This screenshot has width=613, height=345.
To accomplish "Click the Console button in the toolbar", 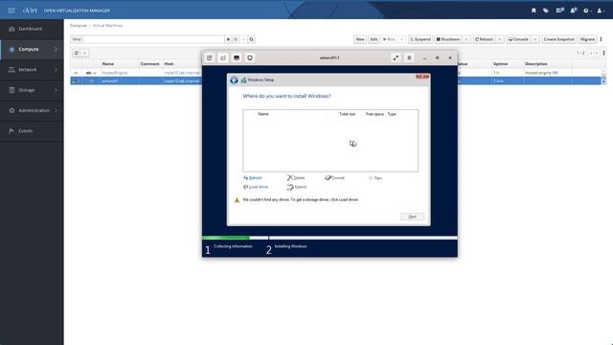I will pyautogui.click(x=518, y=39).
